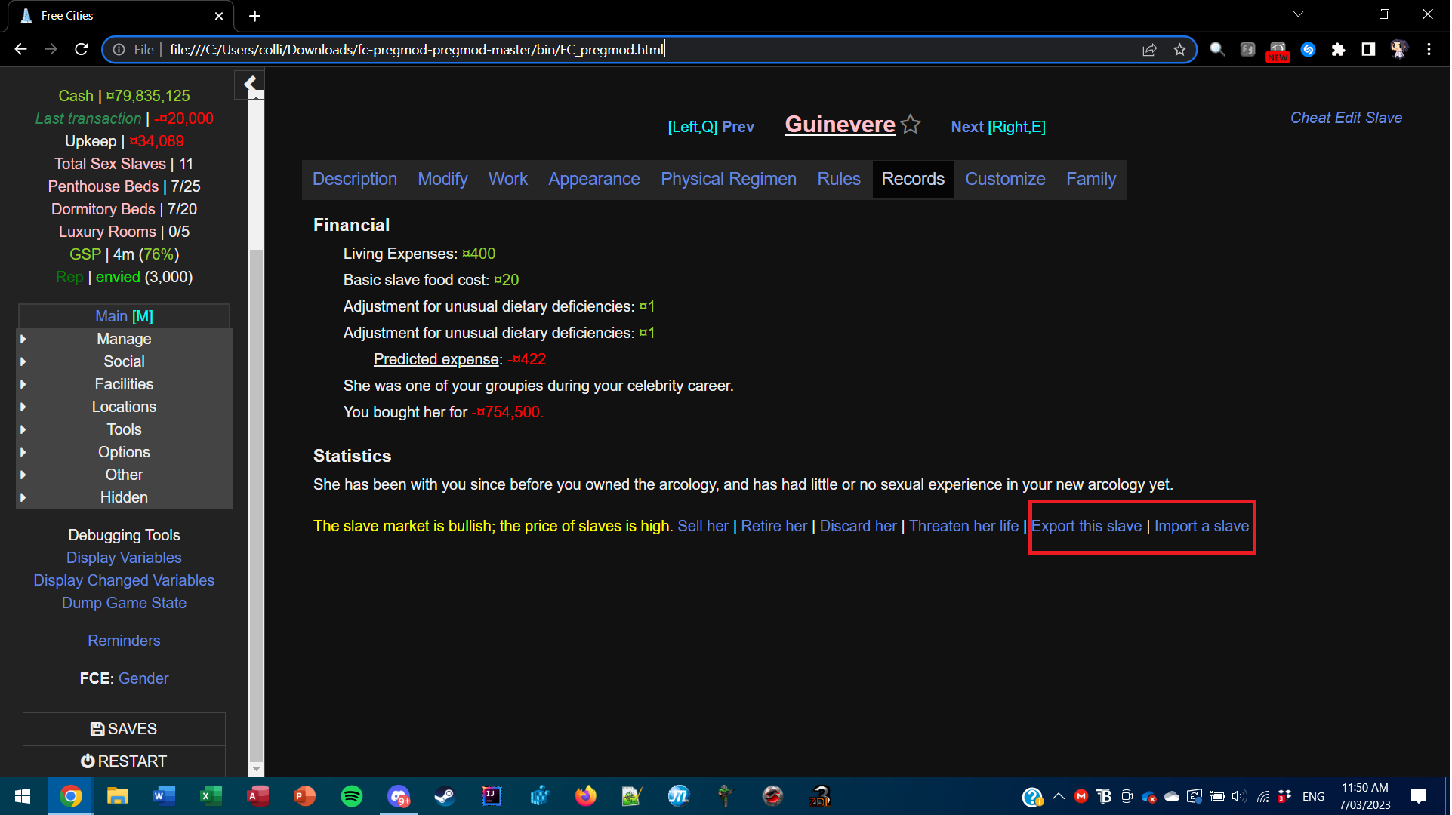Switch to the Description tab
1452x815 pixels.
[x=355, y=180]
